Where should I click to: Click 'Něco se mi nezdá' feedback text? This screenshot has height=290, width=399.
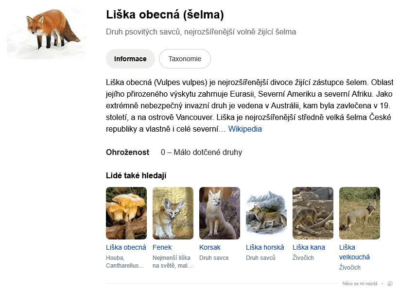[x=360, y=283]
